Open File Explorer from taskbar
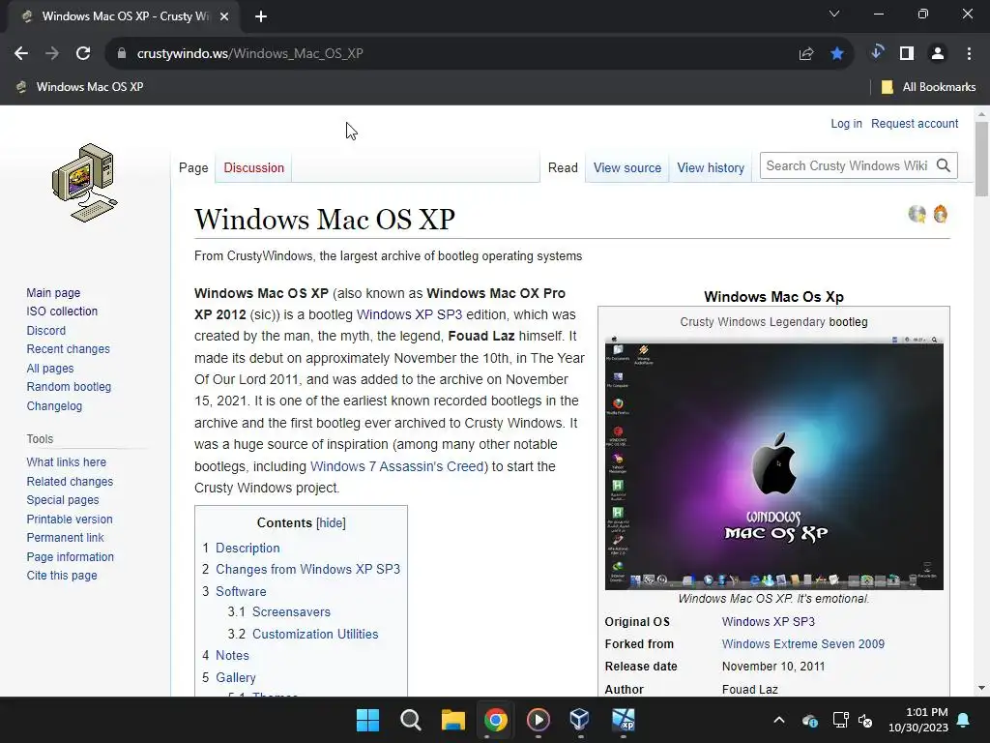Viewport: 990px width, 743px height. click(452, 720)
